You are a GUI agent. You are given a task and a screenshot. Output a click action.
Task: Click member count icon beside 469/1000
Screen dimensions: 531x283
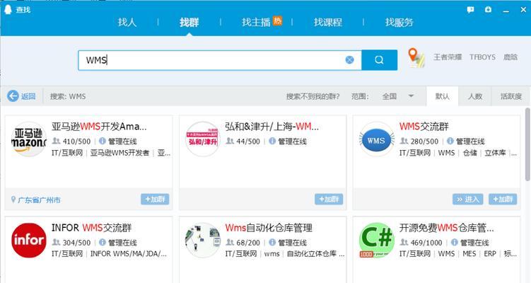click(404, 243)
